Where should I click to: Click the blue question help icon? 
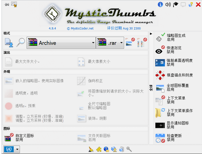(106, 149)
